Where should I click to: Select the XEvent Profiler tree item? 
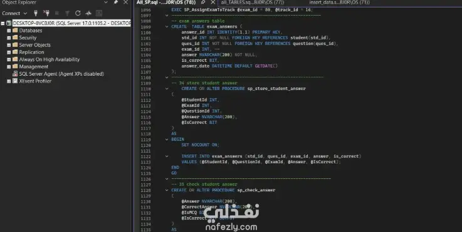[x=35, y=81]
